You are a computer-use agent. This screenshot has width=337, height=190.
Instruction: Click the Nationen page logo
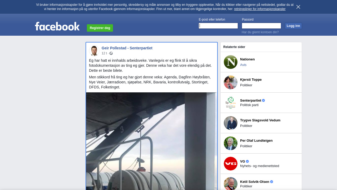point(231,62)
